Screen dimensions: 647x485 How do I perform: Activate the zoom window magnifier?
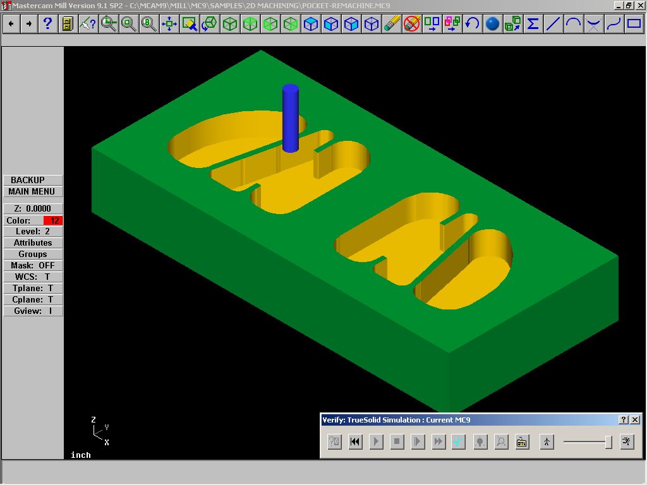click(129, 24)
